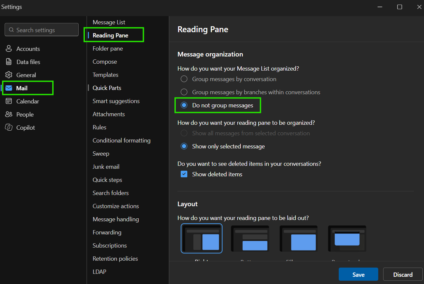The height and width of the screenshot is (284, 424).
Task: Choose Show only selected message
Action: coord(184,146)
